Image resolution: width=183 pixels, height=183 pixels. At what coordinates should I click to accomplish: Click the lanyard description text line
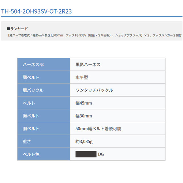94,36
